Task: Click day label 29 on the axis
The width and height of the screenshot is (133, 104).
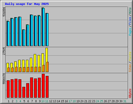Action: pyautogui.click(x=117, y=101)
